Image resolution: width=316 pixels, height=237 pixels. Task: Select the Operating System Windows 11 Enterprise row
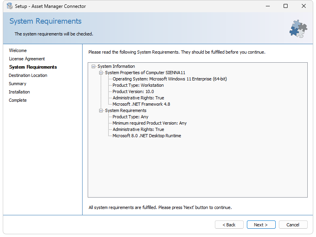[x=170, y=79]
